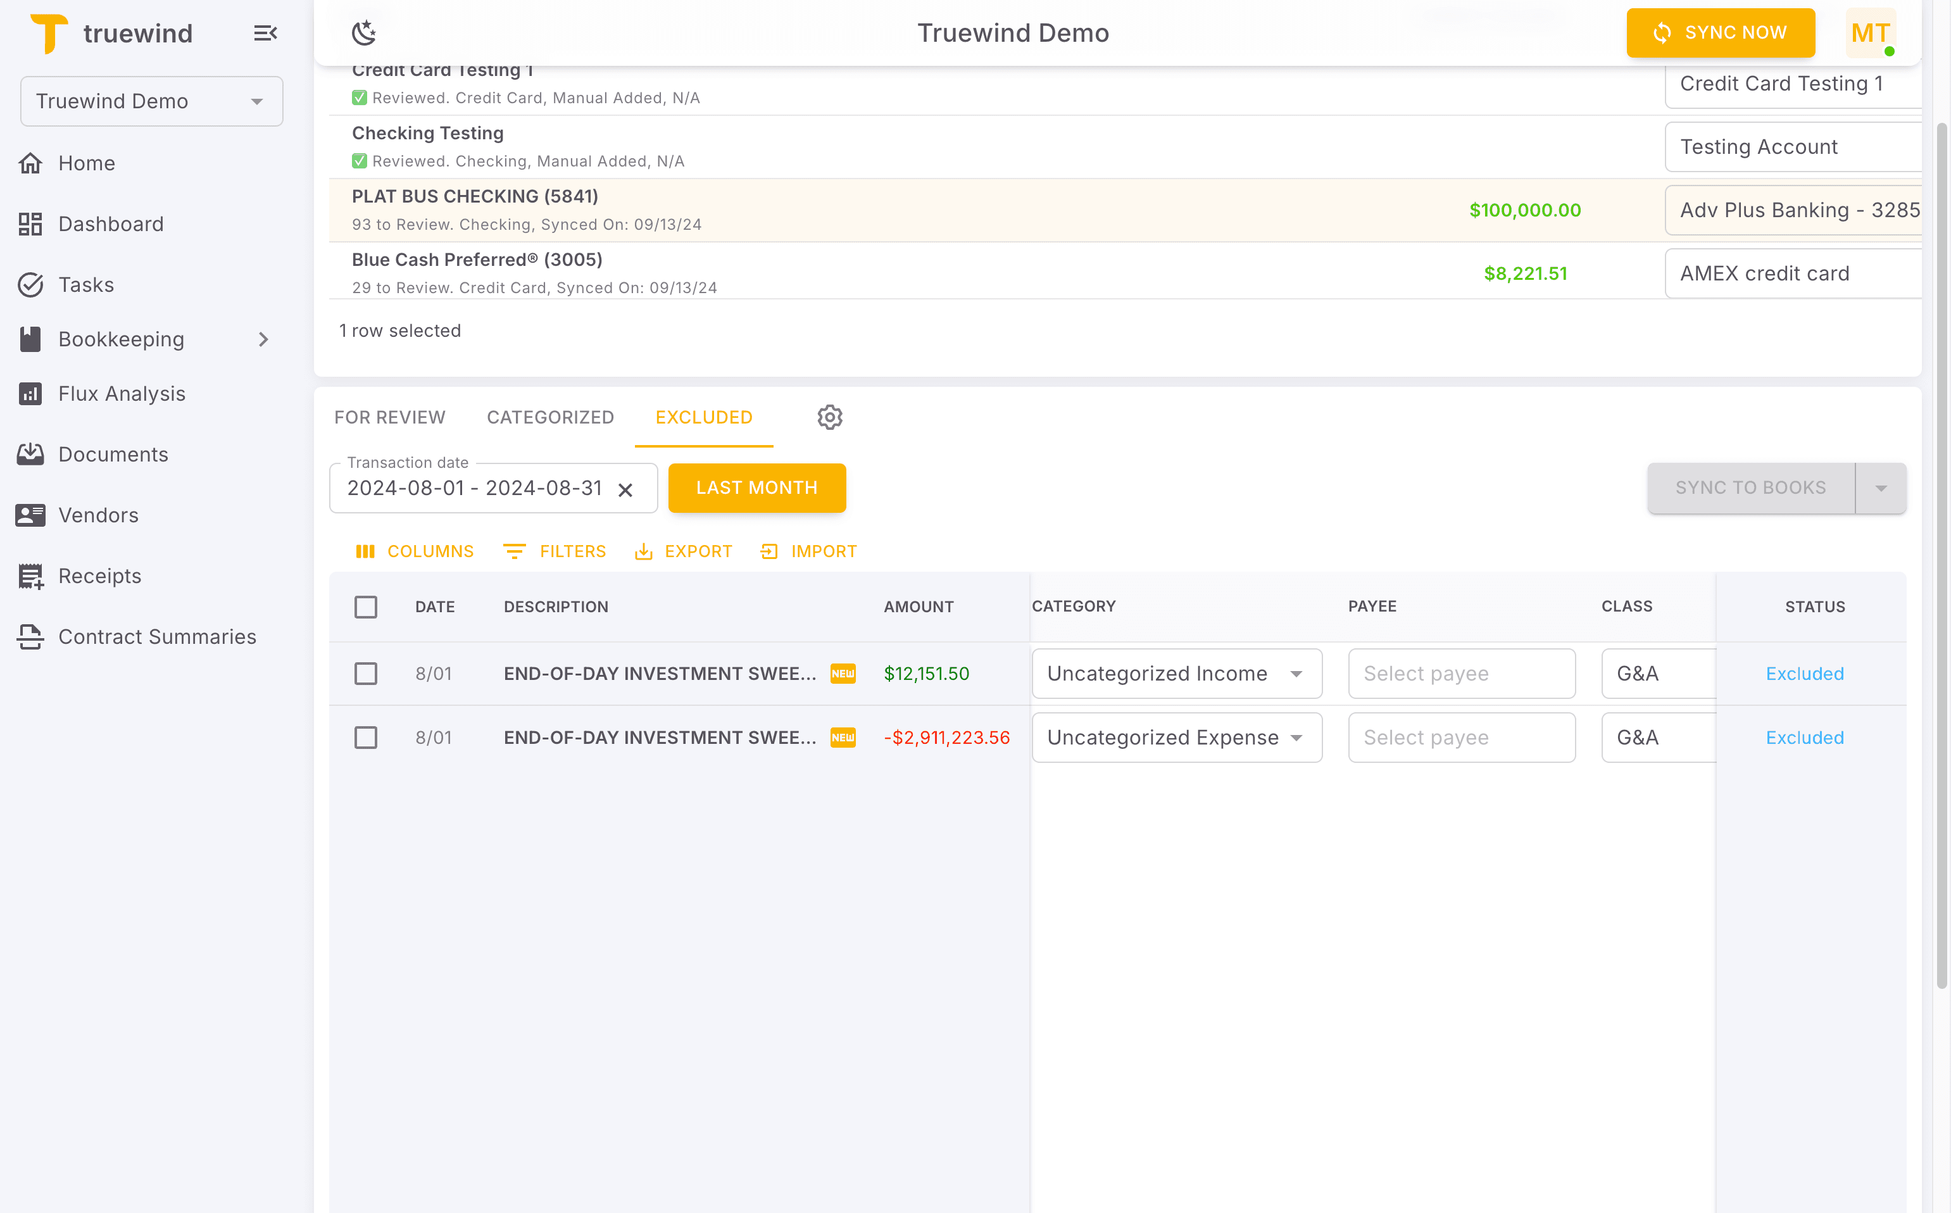Enable dark mode with the moon icon
Screen dimensions: 1951x1213
coord(366,33)
